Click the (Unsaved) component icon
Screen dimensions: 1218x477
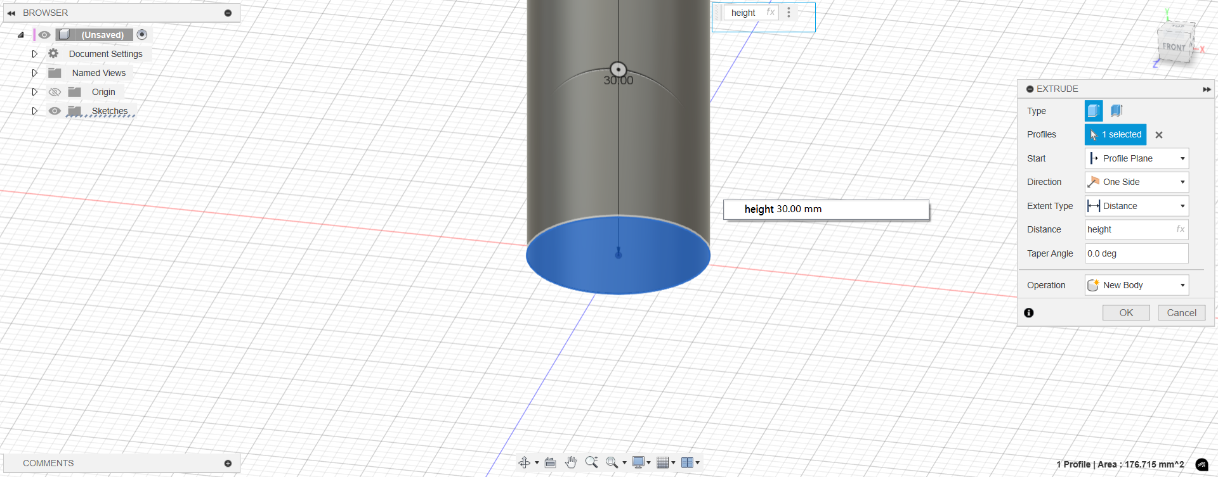[x=63, y=35]
